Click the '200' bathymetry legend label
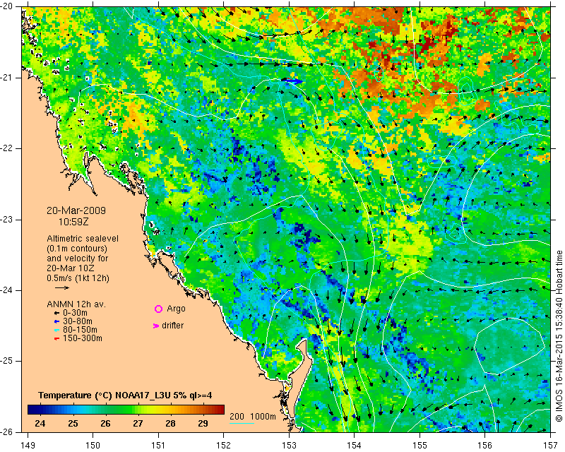This screenshot has width=565, height=452. (237, 416)
